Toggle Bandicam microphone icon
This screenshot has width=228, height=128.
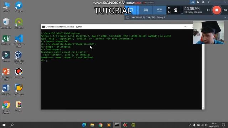click(x=169, y=12)
